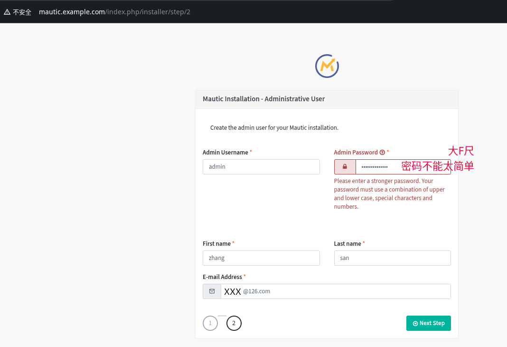Click the Last name label
Image resolution: width=507 pixels, height=347 pixels.
pos(347,244)
